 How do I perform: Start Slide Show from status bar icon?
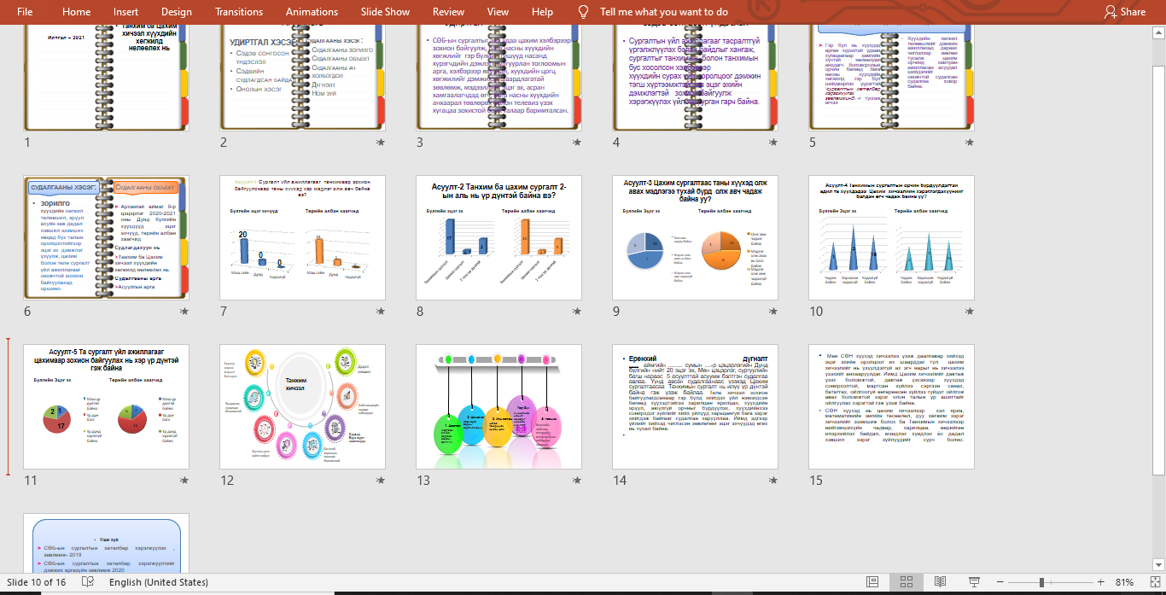[973, 582]
